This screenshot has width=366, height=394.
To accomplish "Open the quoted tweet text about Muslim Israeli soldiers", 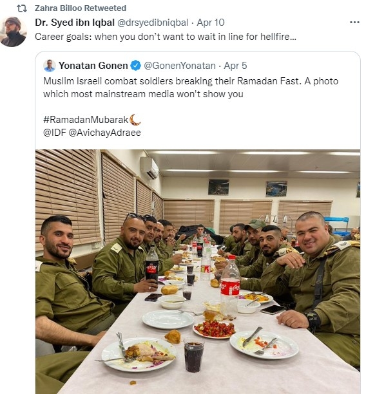I will coord(191,88).
